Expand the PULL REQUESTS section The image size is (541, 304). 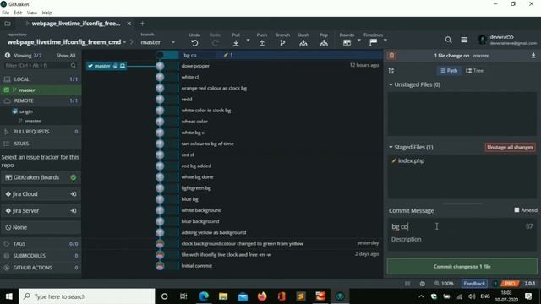click(x=41, y=132)
